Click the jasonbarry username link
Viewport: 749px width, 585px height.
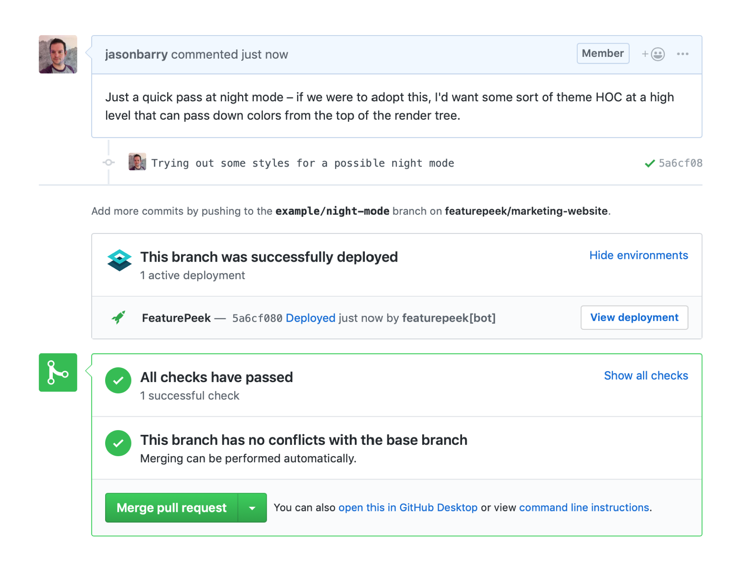point(136,54)
